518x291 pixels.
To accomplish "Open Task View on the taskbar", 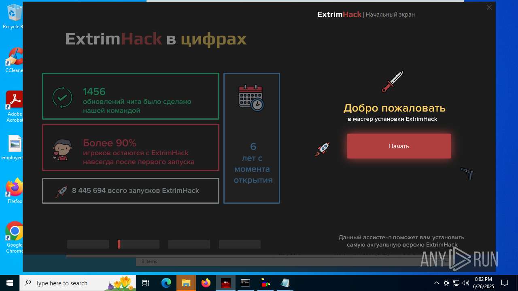I will 146,283.
